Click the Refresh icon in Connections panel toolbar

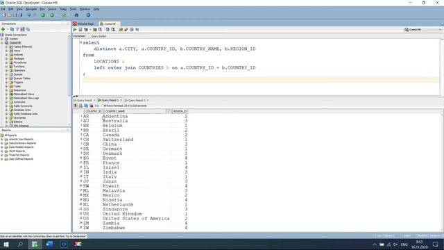(x=12, y=29)
